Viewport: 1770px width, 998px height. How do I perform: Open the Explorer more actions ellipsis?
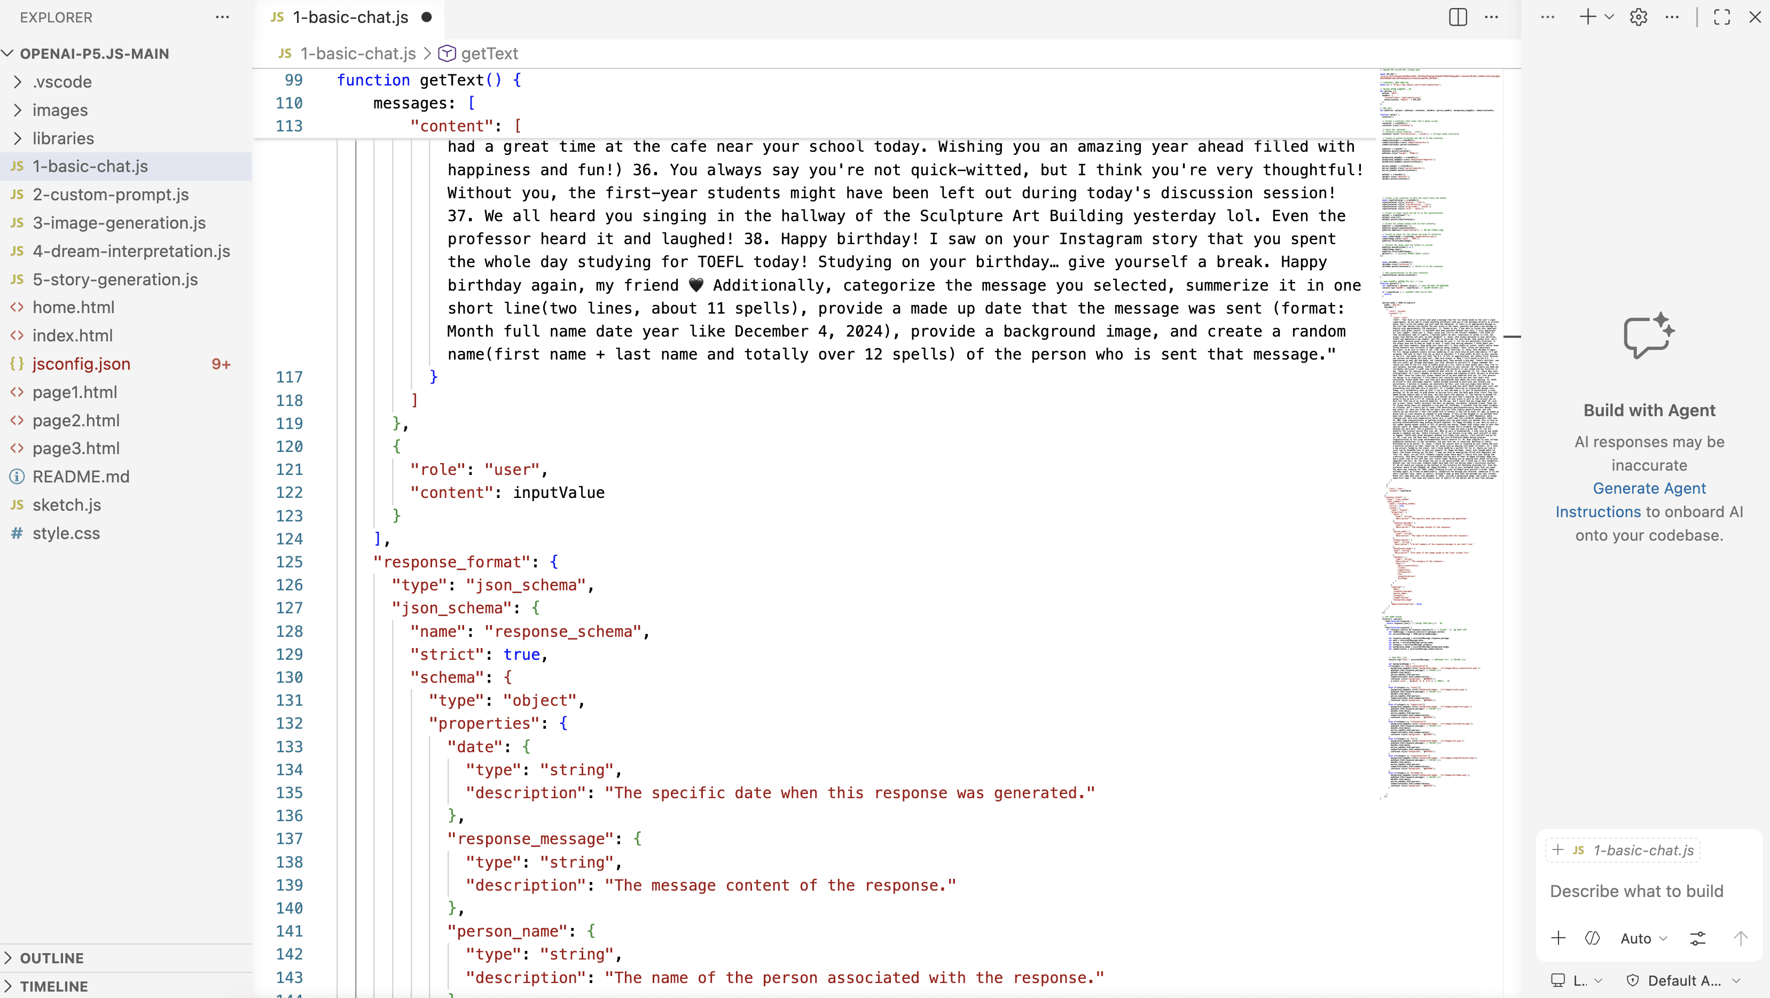coord(222,17)
